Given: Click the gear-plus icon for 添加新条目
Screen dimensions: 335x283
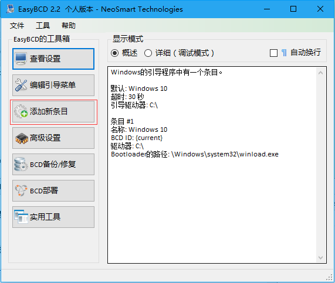Looking at the screenshot, I should [21, 111].
